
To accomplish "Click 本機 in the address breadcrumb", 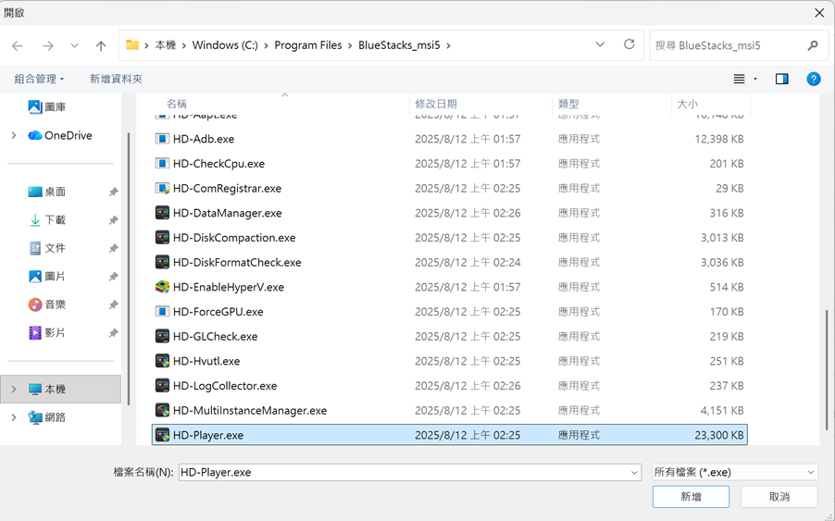I will [166, 45].
